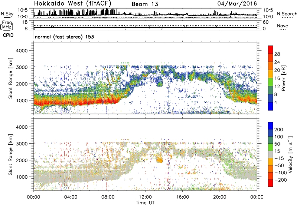Viewport: 297px width, 205px height.
Task: Select the Beam 13 label
Action: point(145,4)
